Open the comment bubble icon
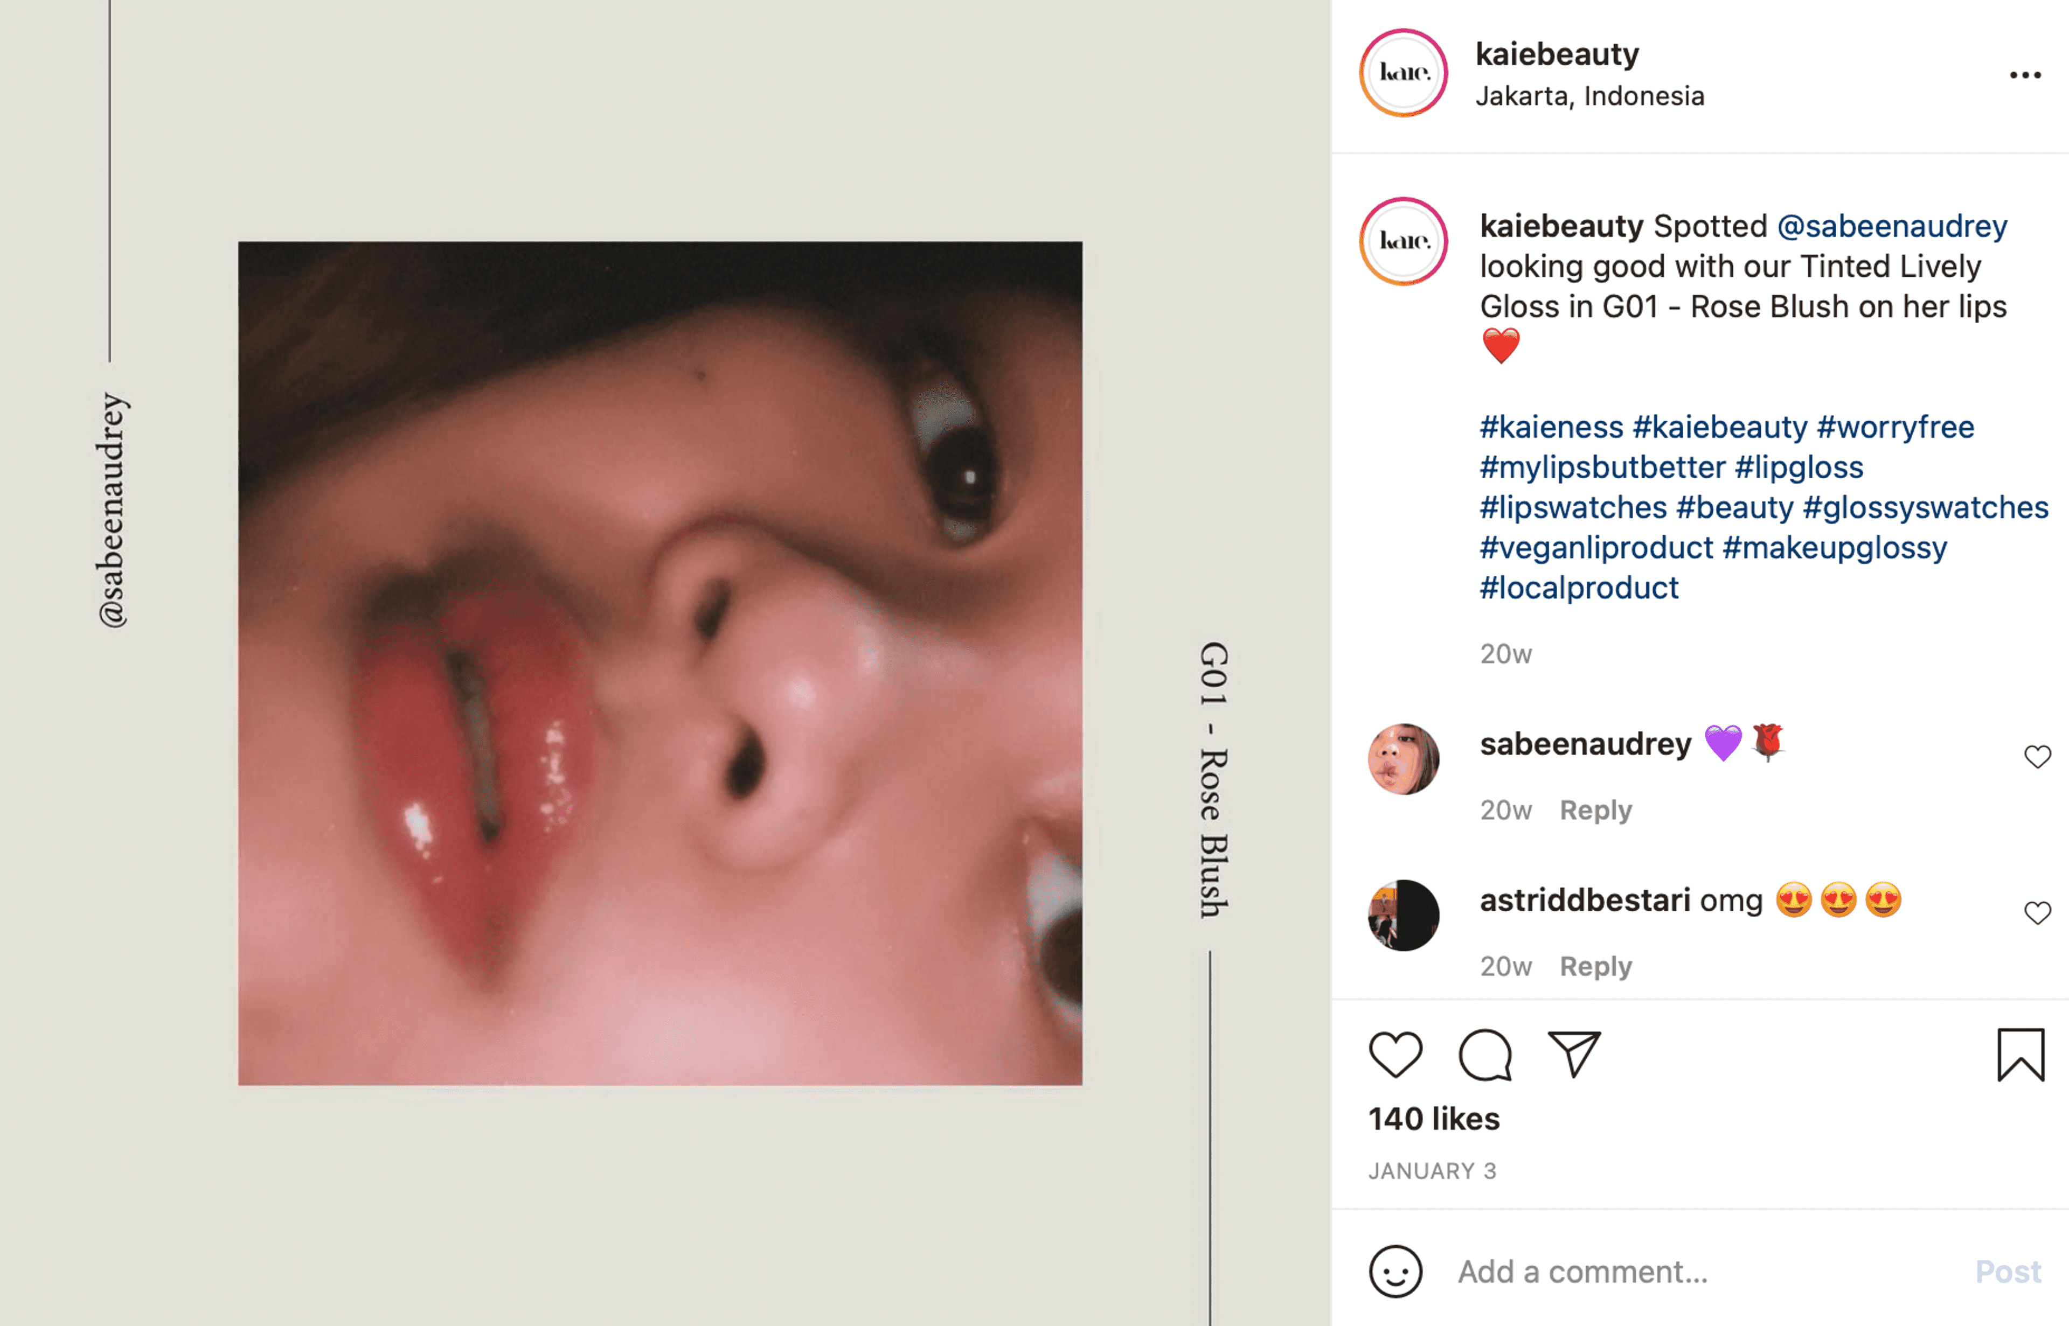Screen dimensions: 2069x1326 [x=1485, y=1054]
